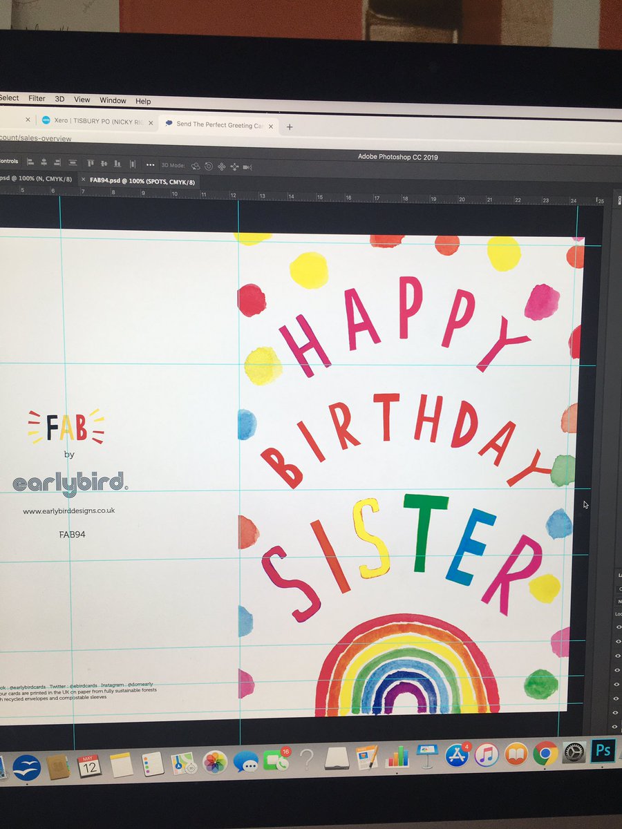Close the Xero browser tab
Image resolution: width=622 pixels, height=829 pixels.
tap(151, 122)
